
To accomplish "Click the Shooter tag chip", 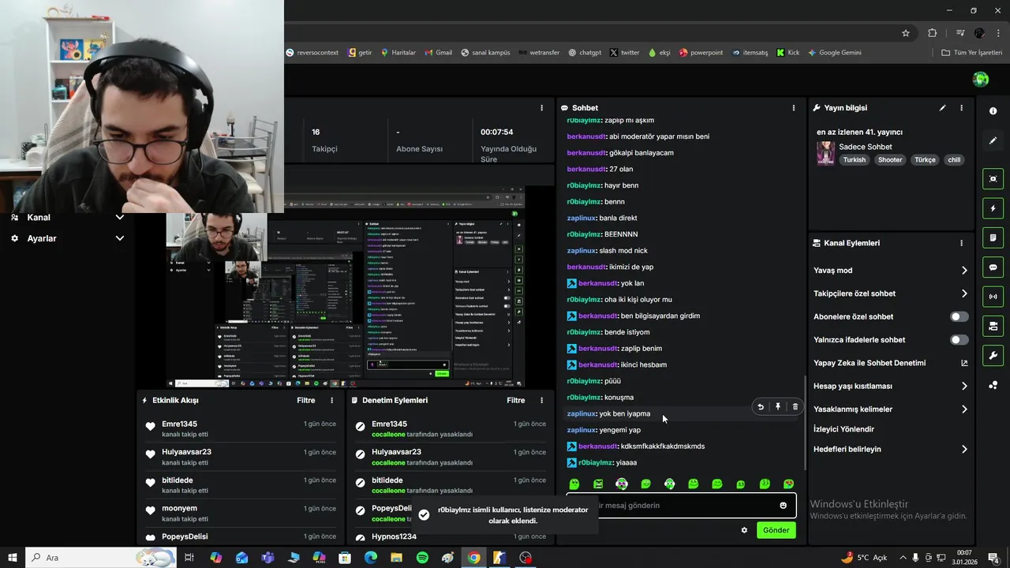I will pyautogui.click(x=889, y=159).
